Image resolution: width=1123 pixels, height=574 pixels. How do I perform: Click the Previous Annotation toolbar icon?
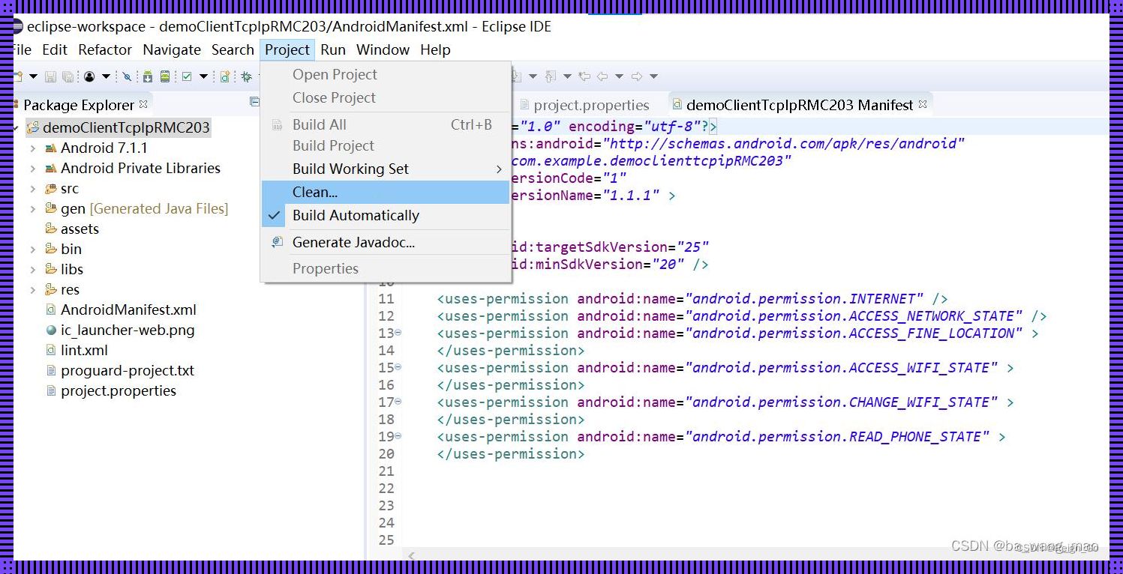(551, 76)
